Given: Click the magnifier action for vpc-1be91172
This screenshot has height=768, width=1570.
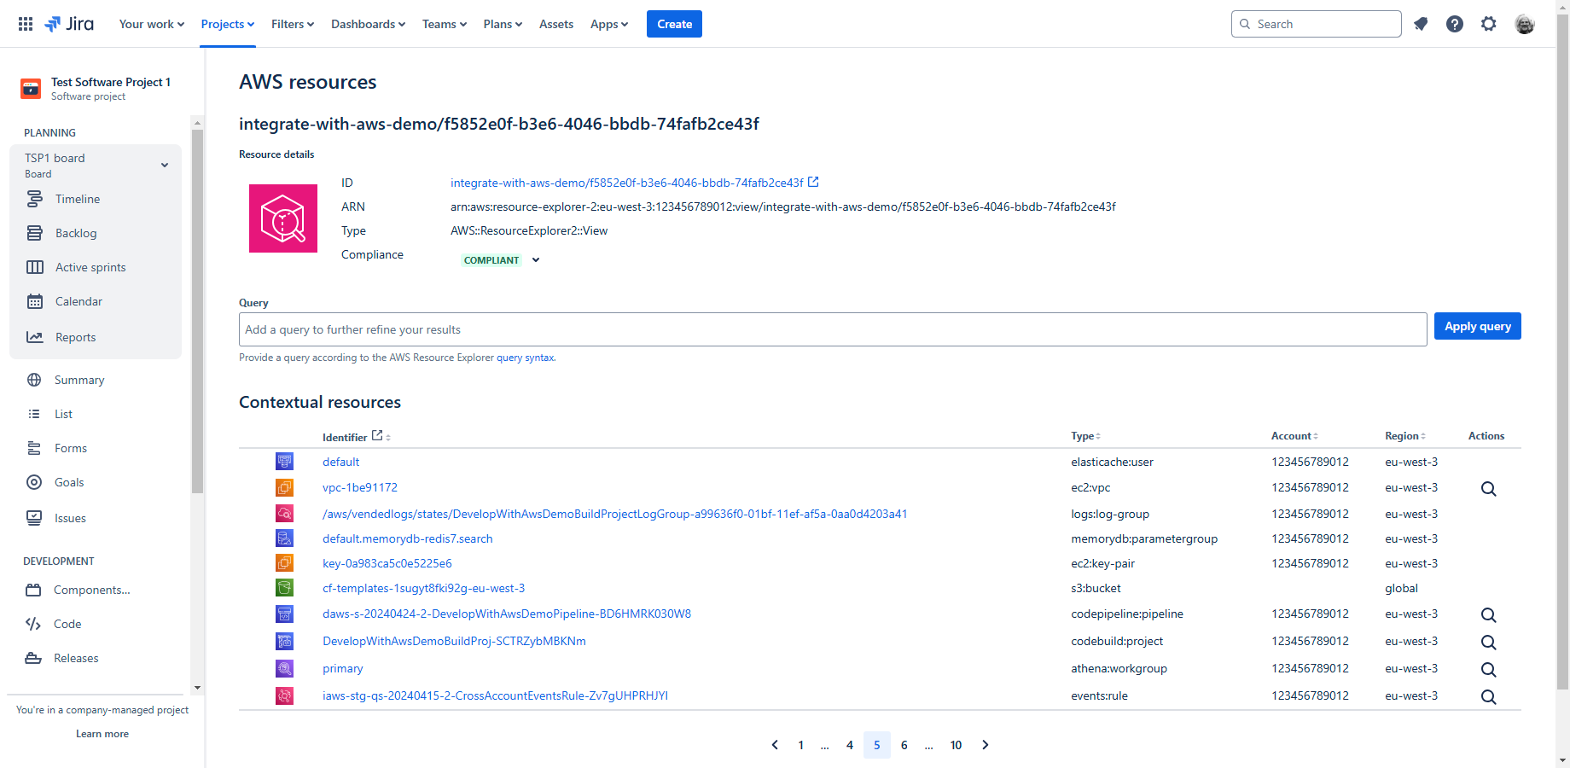Looking at the screenshot, I should (1489, 489).
